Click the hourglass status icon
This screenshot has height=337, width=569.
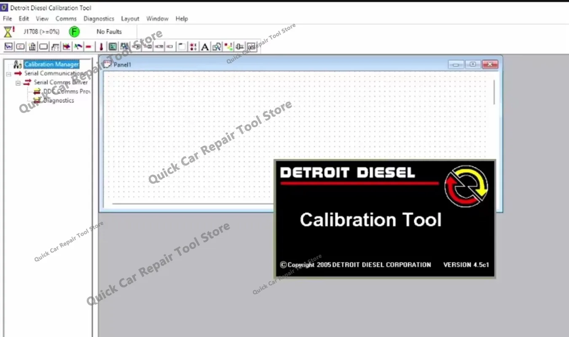[x=9, y=32]
